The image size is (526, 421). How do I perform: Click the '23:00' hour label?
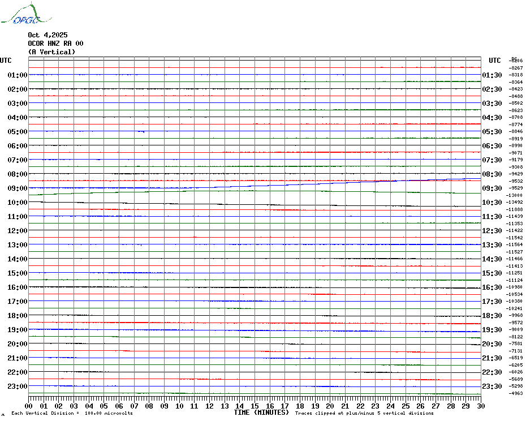[x=18, y=386]
